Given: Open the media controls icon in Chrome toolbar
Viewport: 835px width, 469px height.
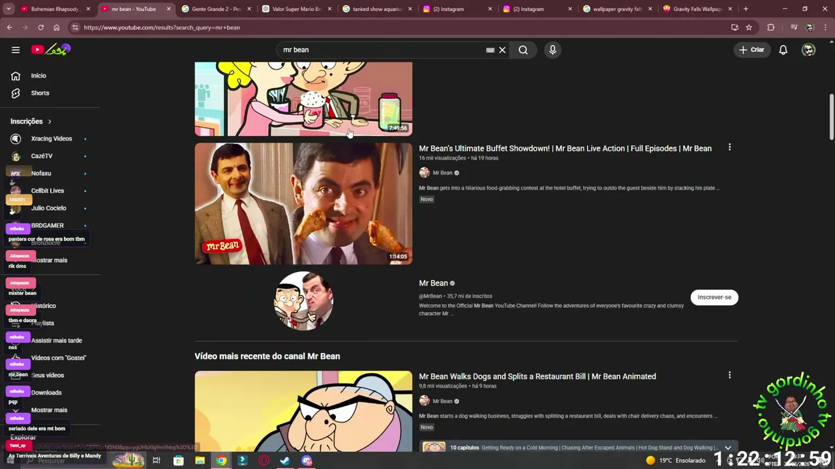Looking at the screenshot, I should pyautogui.click(x=793, y=27).
